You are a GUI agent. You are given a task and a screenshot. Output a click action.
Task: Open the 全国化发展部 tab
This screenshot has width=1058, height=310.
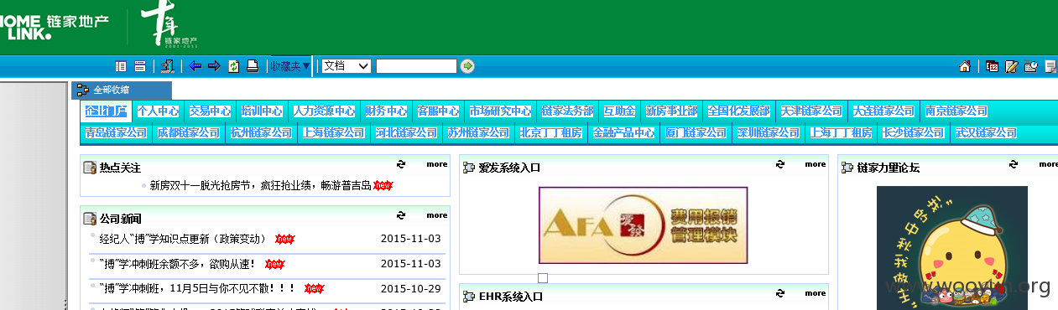738,111
